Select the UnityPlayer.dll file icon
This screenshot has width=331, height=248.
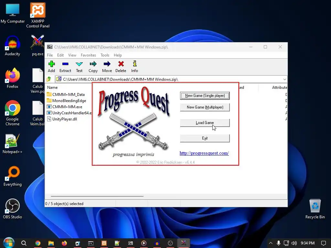(x=49, y=119)
